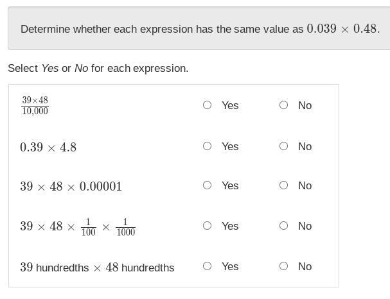Choose Yes for 0.39 × 4.8

point(207,146)
